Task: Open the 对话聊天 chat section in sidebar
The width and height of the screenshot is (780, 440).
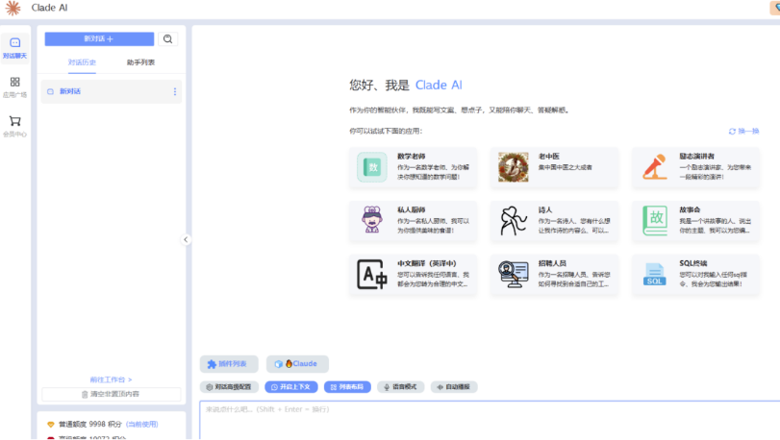Action: (15, 48)
